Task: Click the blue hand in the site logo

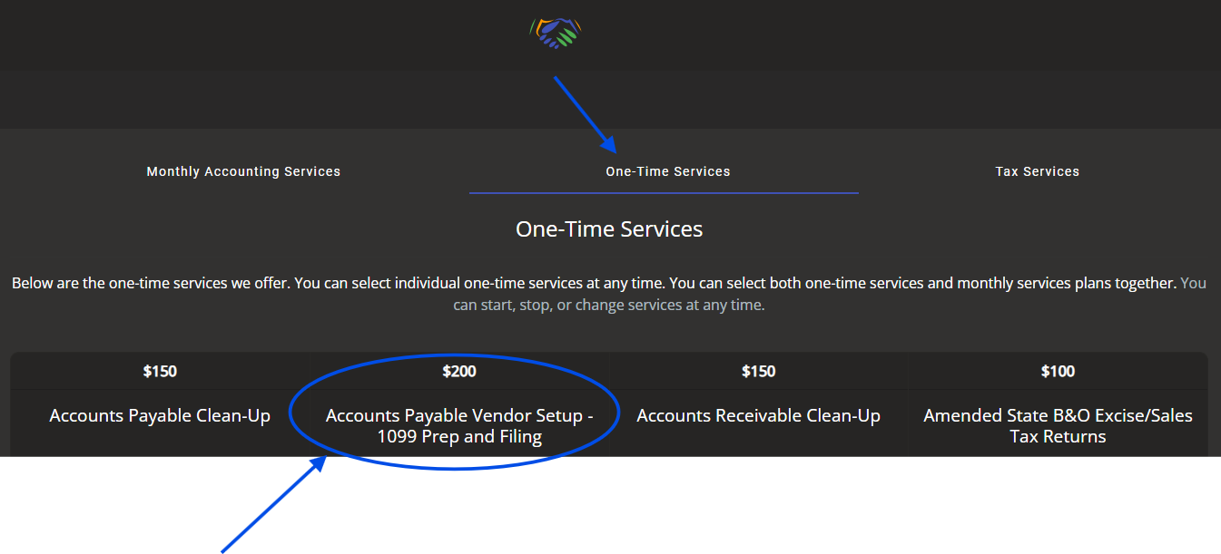Action: 551,25
